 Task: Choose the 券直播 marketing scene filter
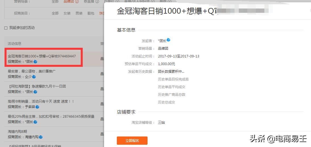[x=89, y=2]
